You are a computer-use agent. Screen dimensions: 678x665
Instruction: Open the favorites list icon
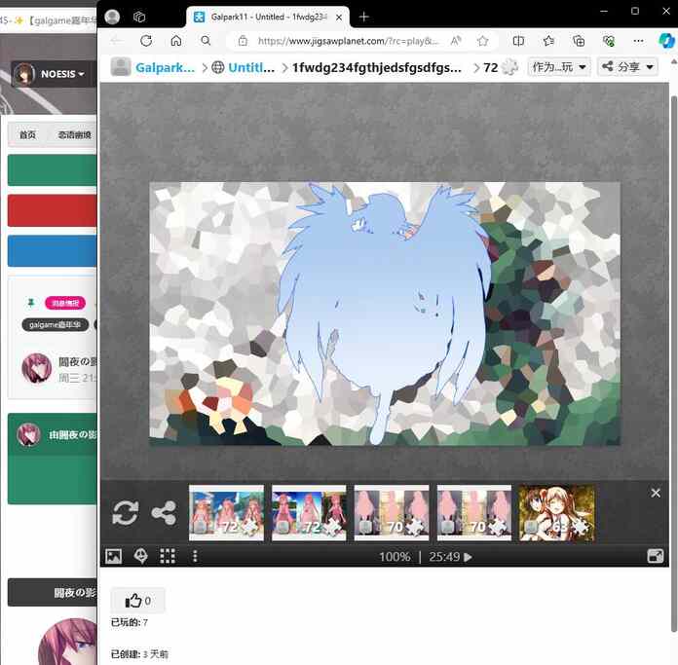[548, 41]
